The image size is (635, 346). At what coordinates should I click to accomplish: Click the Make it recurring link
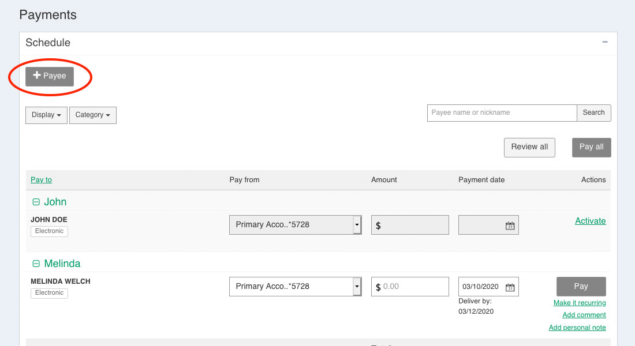click(580, 303)
